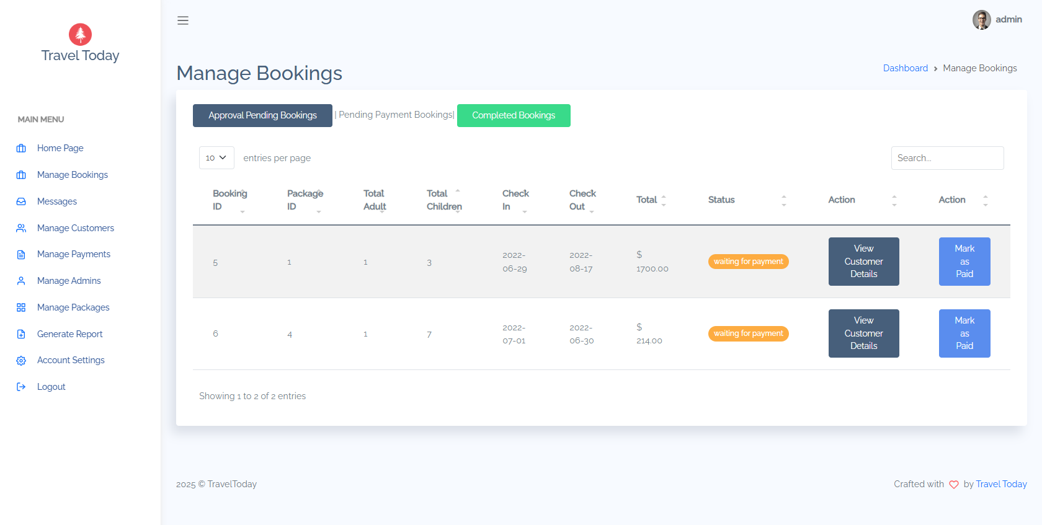Viewport: 1042px width, 525px height.
Task: Select the $ 1700.00 total cell
Action: (652, 262)
